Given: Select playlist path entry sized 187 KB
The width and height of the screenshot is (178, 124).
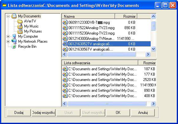Looking at the screenshot, I should tap(102, 69).
